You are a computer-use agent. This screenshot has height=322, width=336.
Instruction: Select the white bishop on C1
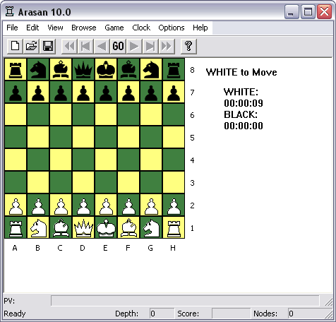[x=61, y=227]
